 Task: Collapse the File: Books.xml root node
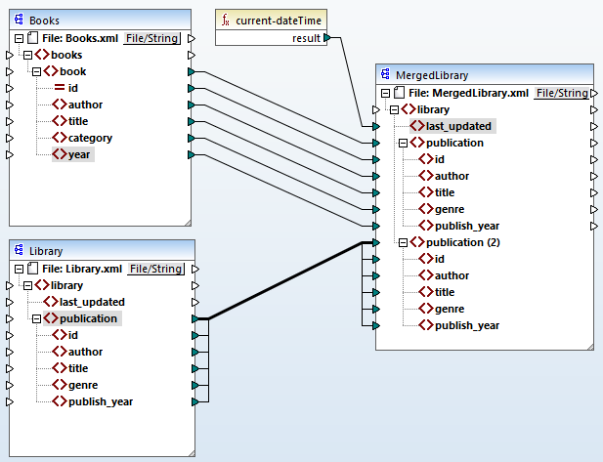19,38
